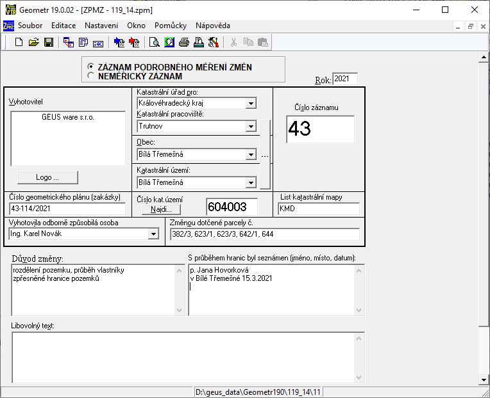This screenshot has height=398, width=490.
Task: Click the export icon with red arrow
Action: [134, 43]
